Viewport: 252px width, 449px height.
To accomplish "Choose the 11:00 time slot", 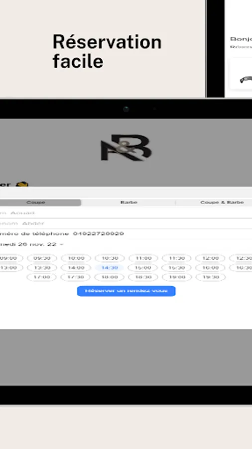I will 143,258.
